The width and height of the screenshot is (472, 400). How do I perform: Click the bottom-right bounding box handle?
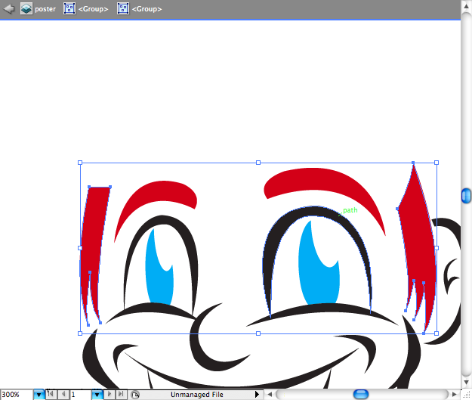[x=437, y=333]
